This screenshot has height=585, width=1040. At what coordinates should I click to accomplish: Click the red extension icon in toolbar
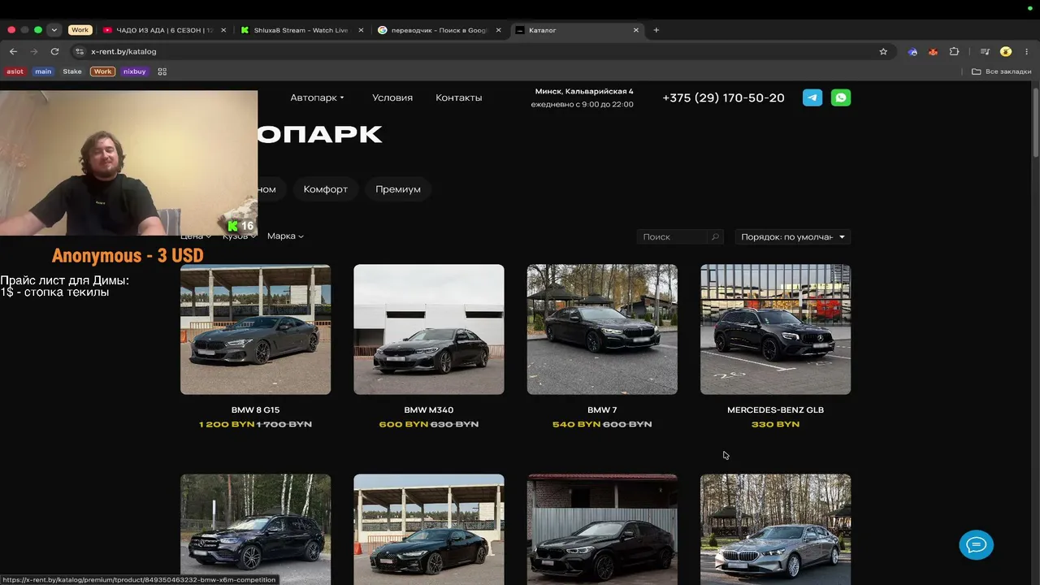(933, 51)
